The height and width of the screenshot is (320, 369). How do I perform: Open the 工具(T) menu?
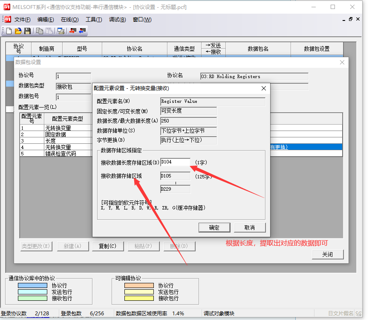(93, 20)
